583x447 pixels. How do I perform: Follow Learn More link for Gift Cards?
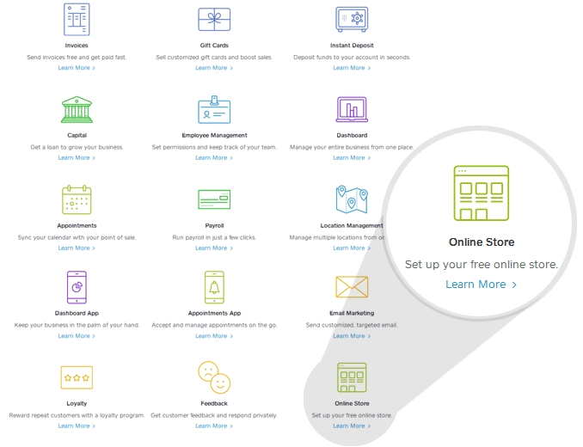click(x=214, y=68)
